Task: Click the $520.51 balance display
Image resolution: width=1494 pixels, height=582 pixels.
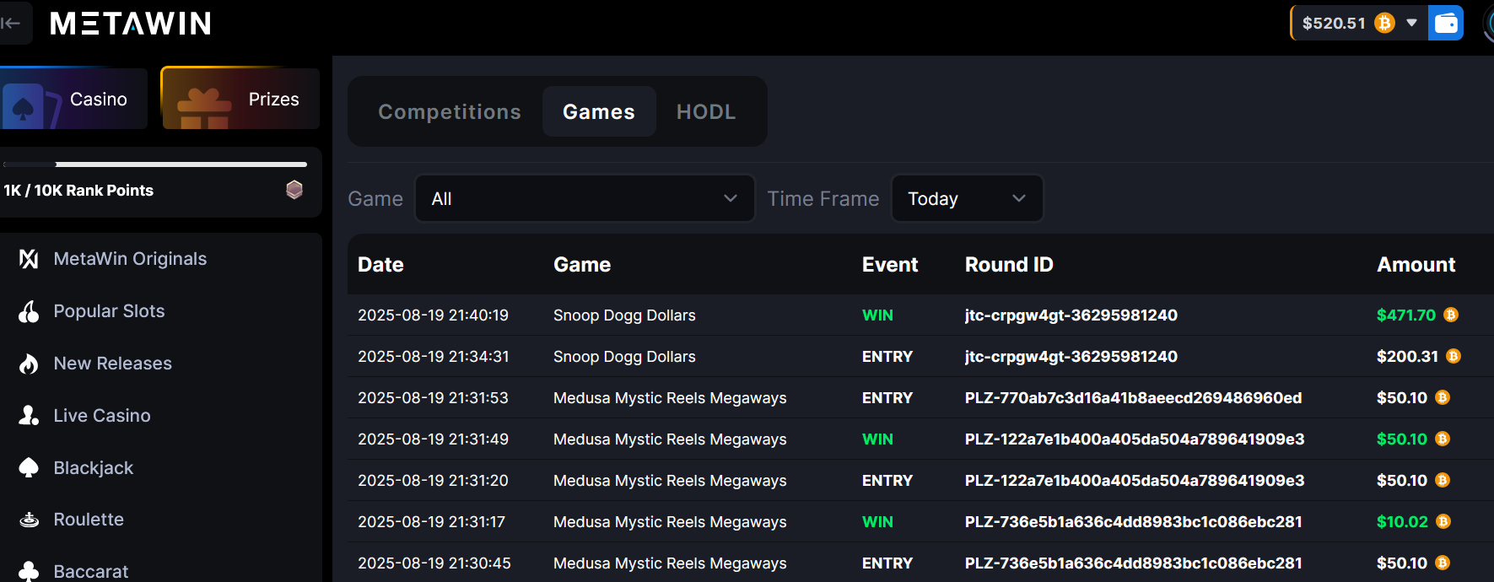Action: tap(1334, 23)
